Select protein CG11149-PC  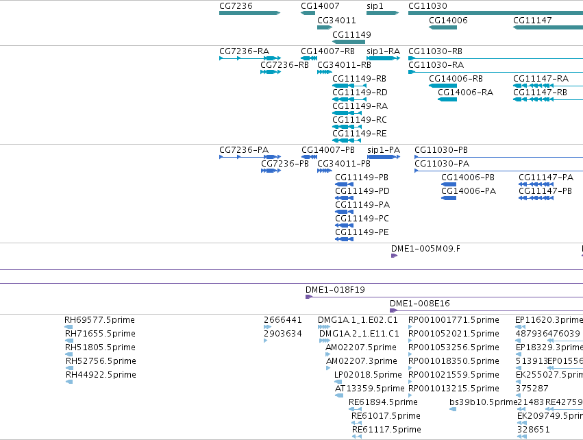coord(345,225)
